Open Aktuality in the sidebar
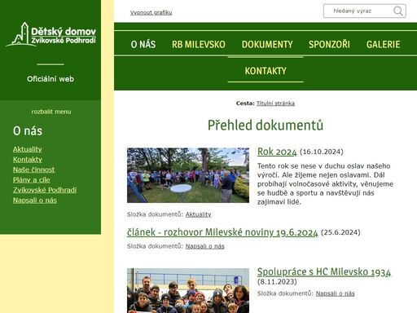The image size is (417, 313). click(x=28, y=149)
